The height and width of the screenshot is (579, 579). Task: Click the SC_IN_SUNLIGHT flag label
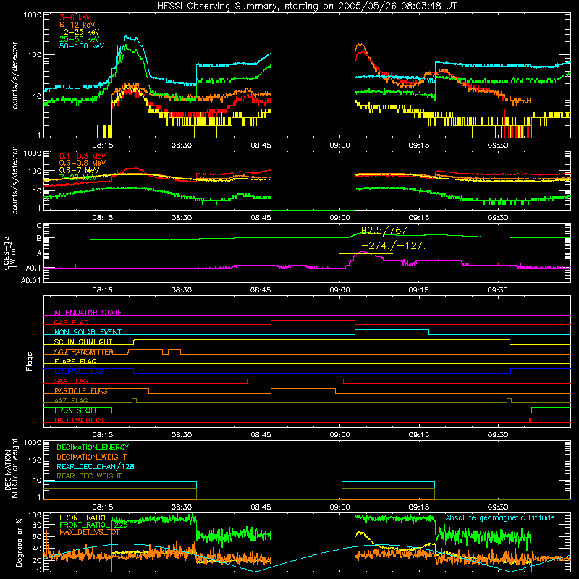83,342
